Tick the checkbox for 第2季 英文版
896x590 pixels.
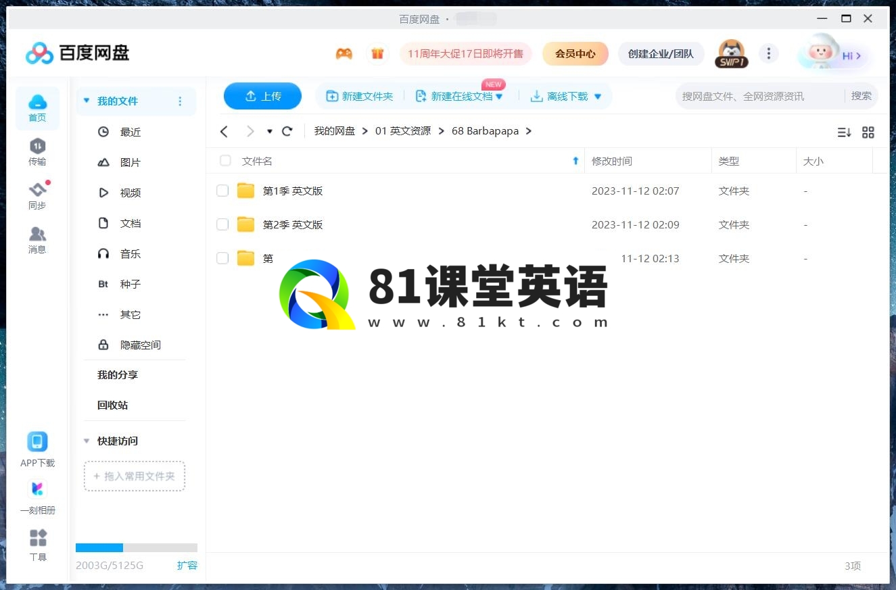[222, 225]
